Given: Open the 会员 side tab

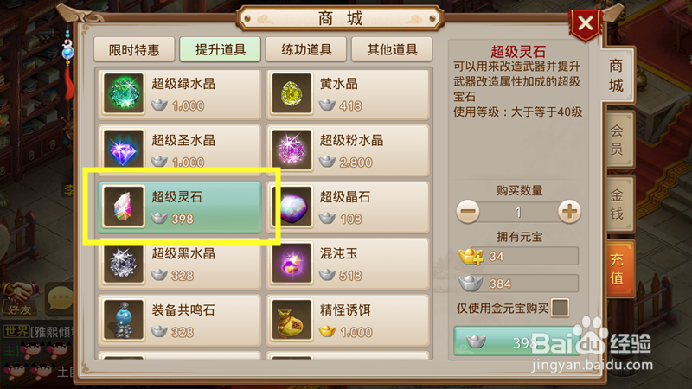Looking at the screenshot, I should pos(617,139).
